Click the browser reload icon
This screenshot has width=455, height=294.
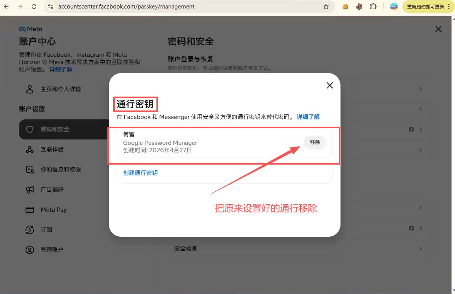click(34, 7)
